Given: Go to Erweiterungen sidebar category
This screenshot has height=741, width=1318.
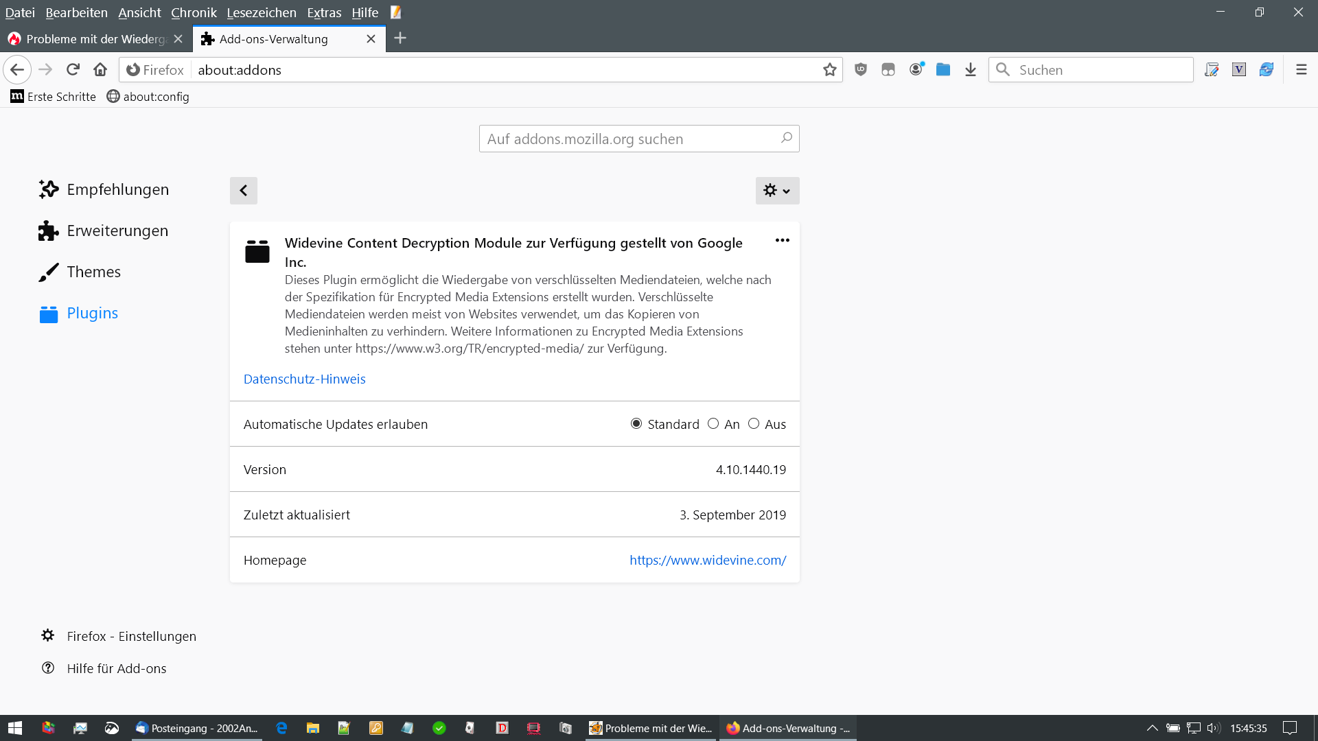Looking at the screenshot, I should tap(117, 231).
